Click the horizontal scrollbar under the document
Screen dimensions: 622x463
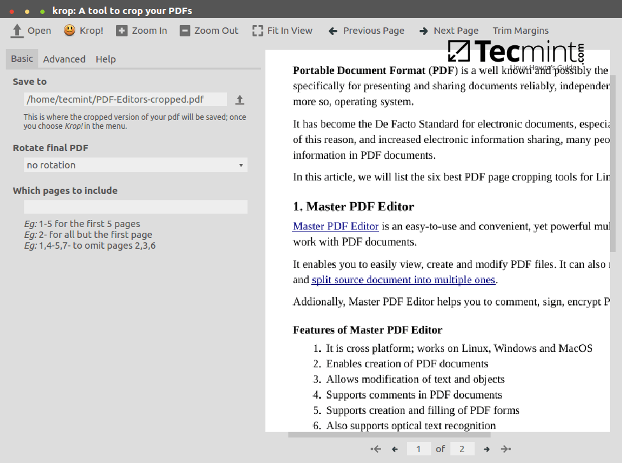click(389, 435)
